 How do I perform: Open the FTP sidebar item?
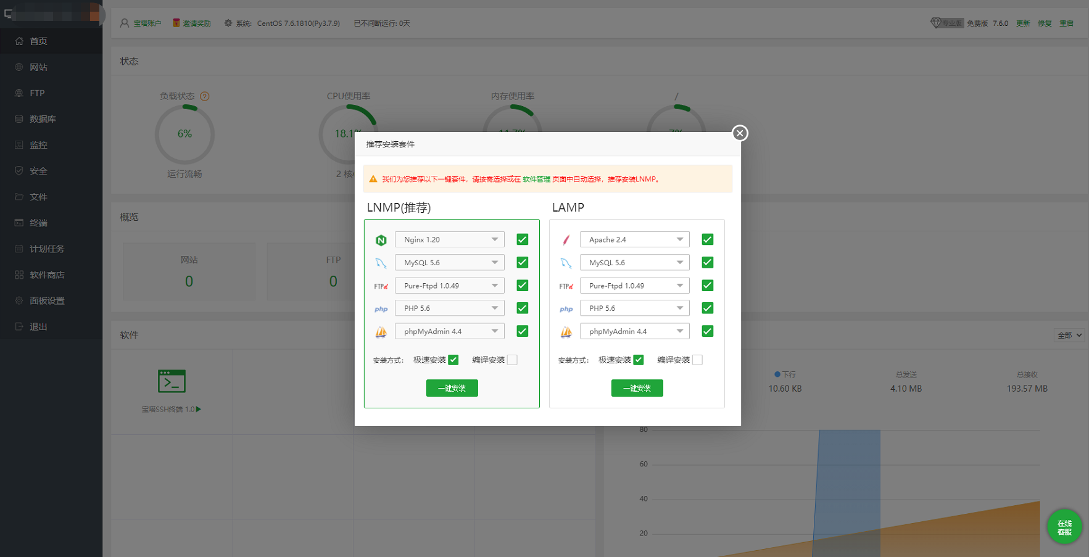51,93
